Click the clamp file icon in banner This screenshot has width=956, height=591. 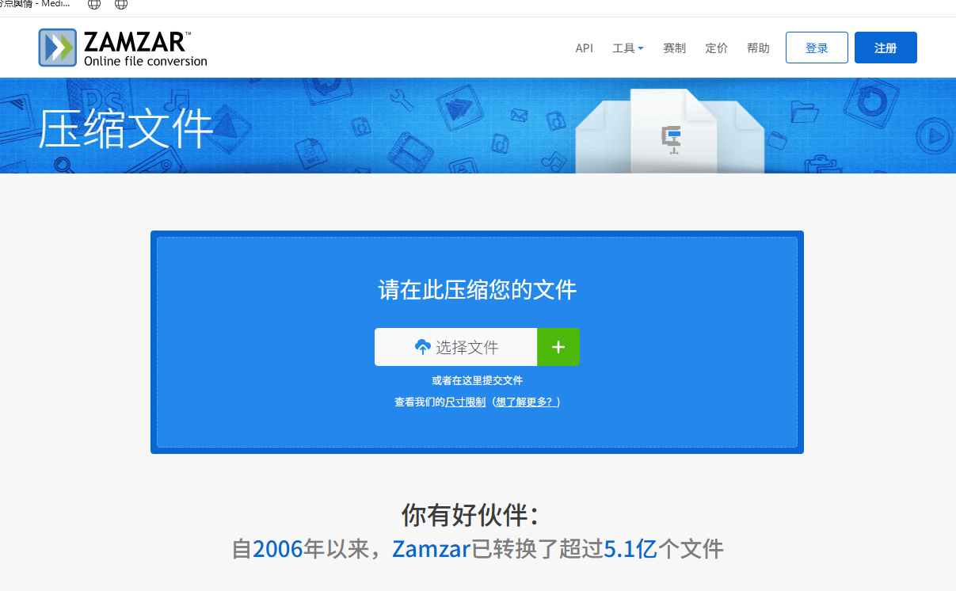[672, 139]
